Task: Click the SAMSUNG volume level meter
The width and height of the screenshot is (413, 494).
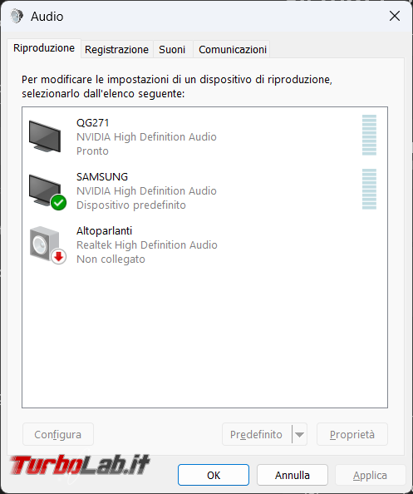Action: [x=369, y=189]
